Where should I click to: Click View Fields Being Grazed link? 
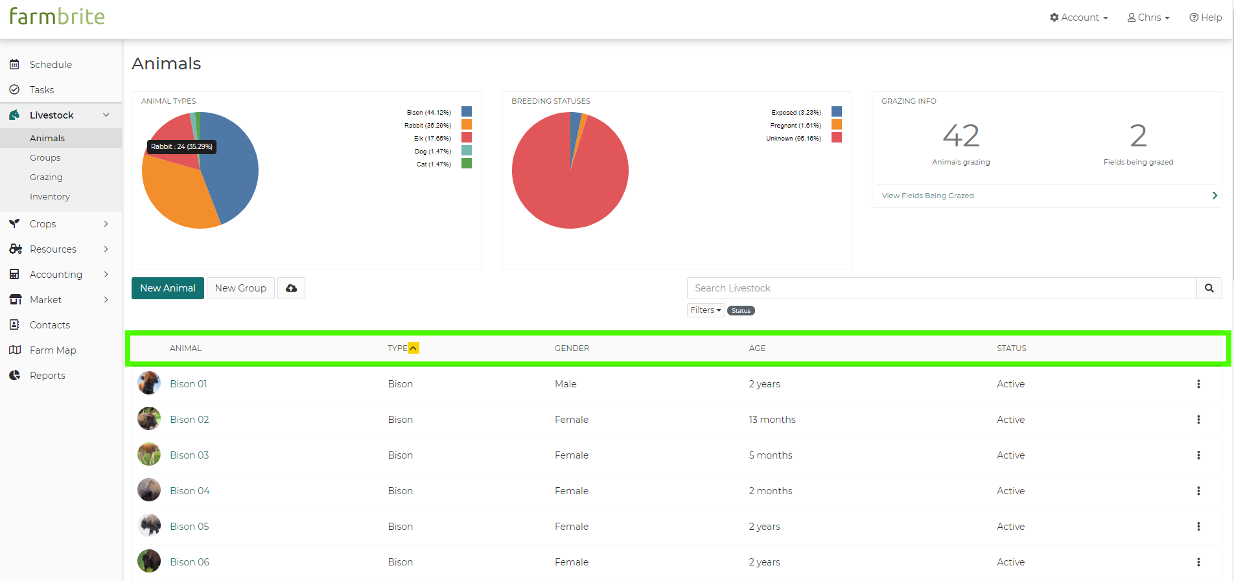[927, 196]
